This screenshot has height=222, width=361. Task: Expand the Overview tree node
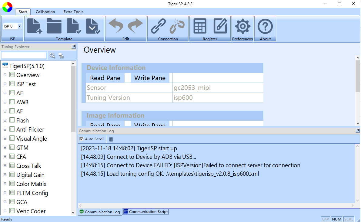point(5,75)
